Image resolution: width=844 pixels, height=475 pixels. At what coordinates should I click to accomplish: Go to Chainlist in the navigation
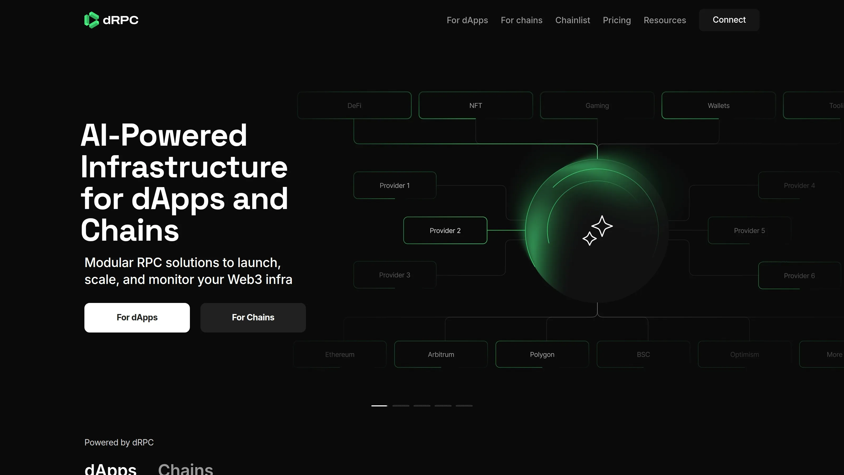click(572, 20)
